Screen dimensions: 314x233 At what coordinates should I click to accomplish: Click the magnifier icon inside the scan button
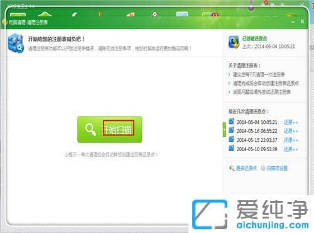pos(90,129)
